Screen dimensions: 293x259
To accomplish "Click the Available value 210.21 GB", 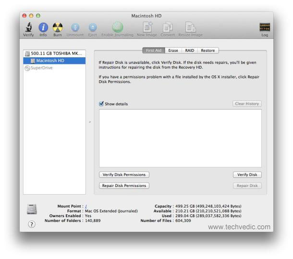I will pyautogui.click(x=208, y=211).
